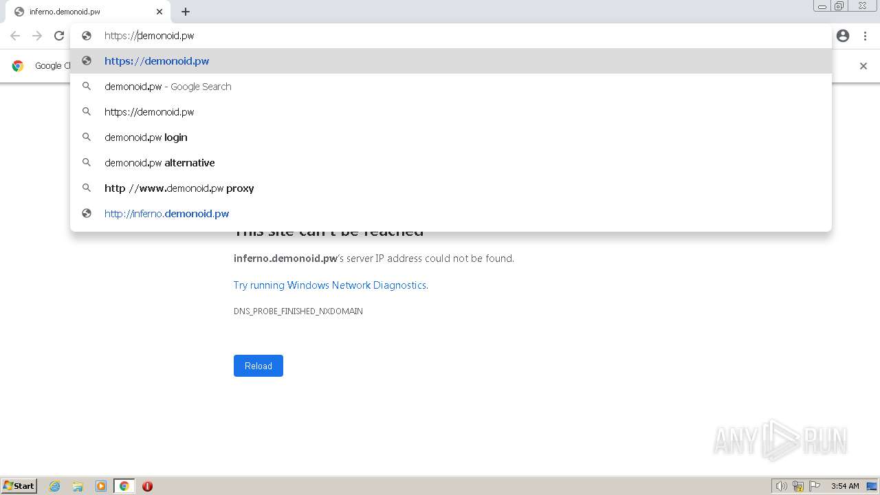Restore down the Chrome window

[839, 6]
